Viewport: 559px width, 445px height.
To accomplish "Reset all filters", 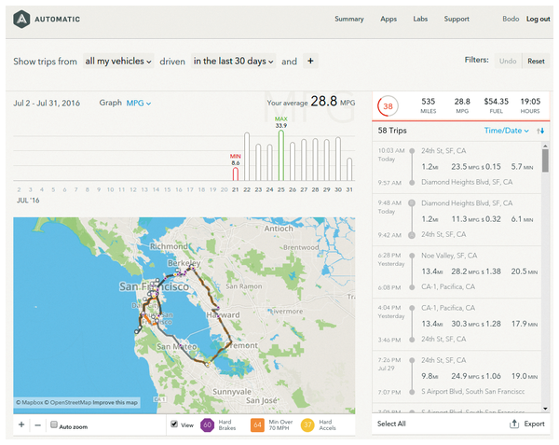I will 536,61.
